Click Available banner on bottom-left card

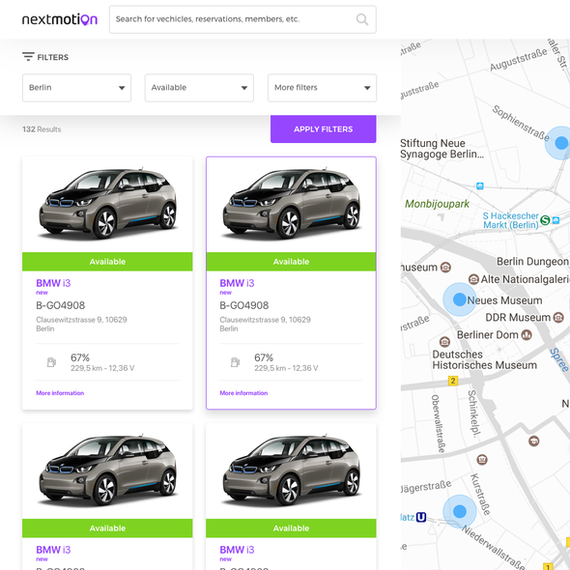[107, 528]
